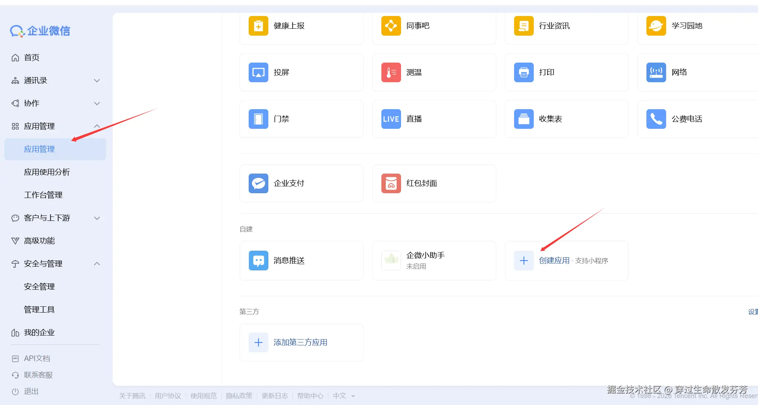Image resolution: width=758 pixels, height=405 pixels.
Task: Open the 测温 thermometer icon
Action: pyautogui.click(x=391, y=72)
